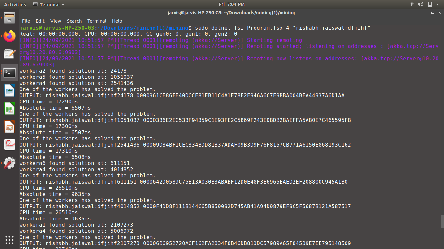Open the Edit menu
This screenshot has height=249, width=444.
pyautogui.click(x=40, y=21)
